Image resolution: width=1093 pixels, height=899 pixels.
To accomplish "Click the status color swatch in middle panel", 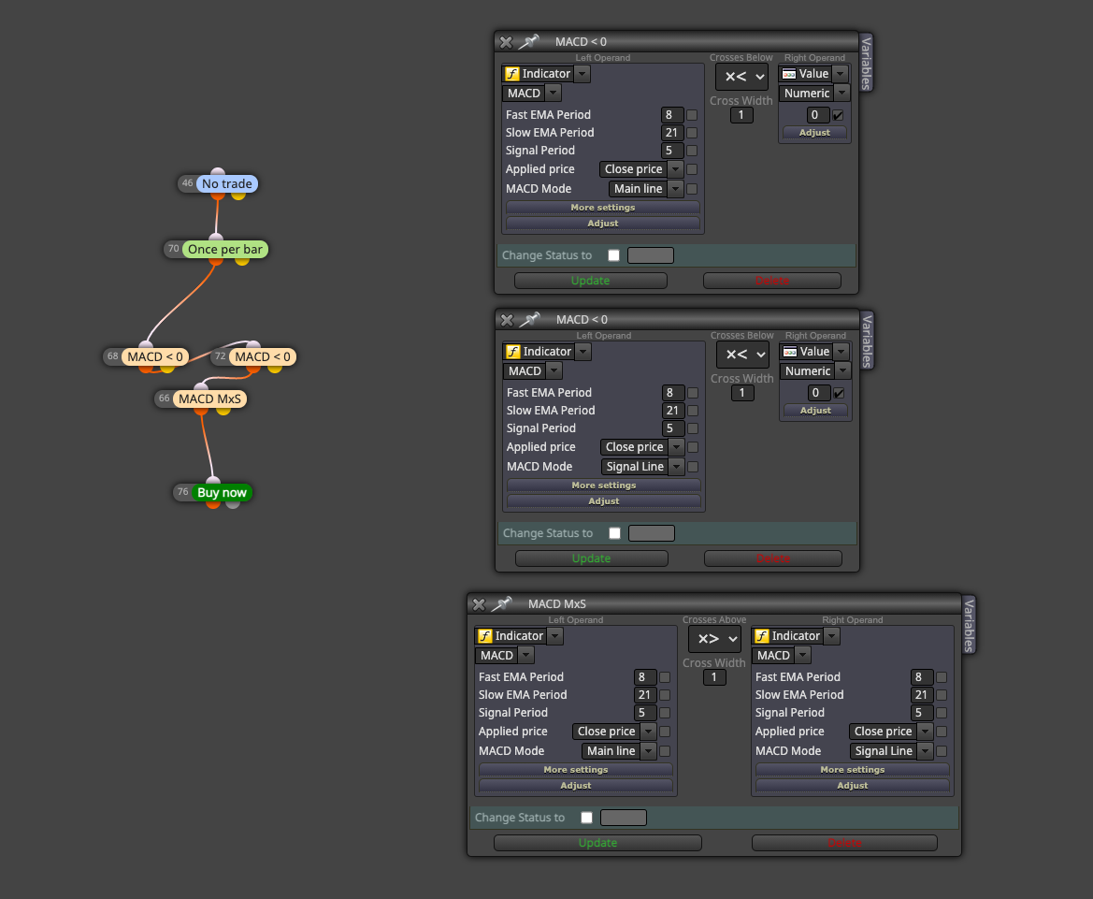I will [652, 533].
